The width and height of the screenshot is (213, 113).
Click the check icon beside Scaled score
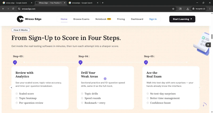17,94
